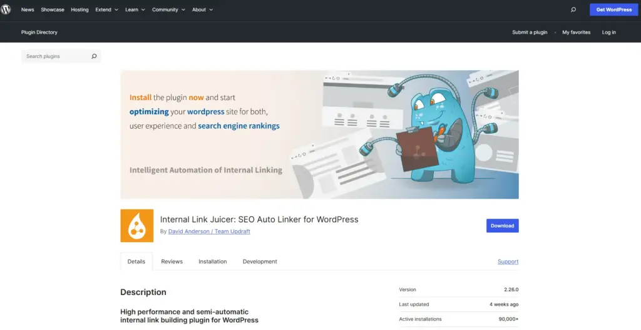Click the plugin banner image
This screenshot has height=330, width=641.
pyautogui.click(x=319, y=134)
